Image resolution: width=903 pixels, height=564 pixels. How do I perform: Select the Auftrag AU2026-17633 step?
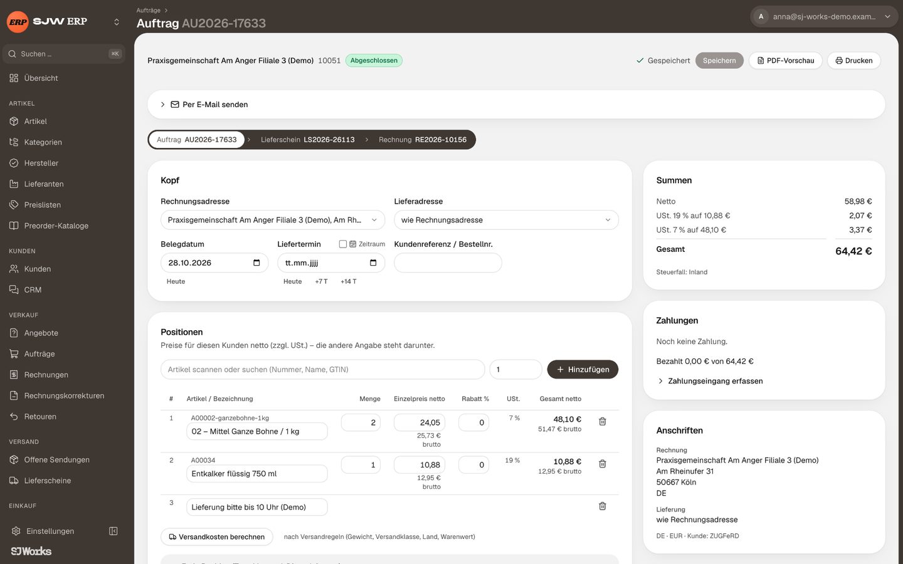click(x=197, y=140)
